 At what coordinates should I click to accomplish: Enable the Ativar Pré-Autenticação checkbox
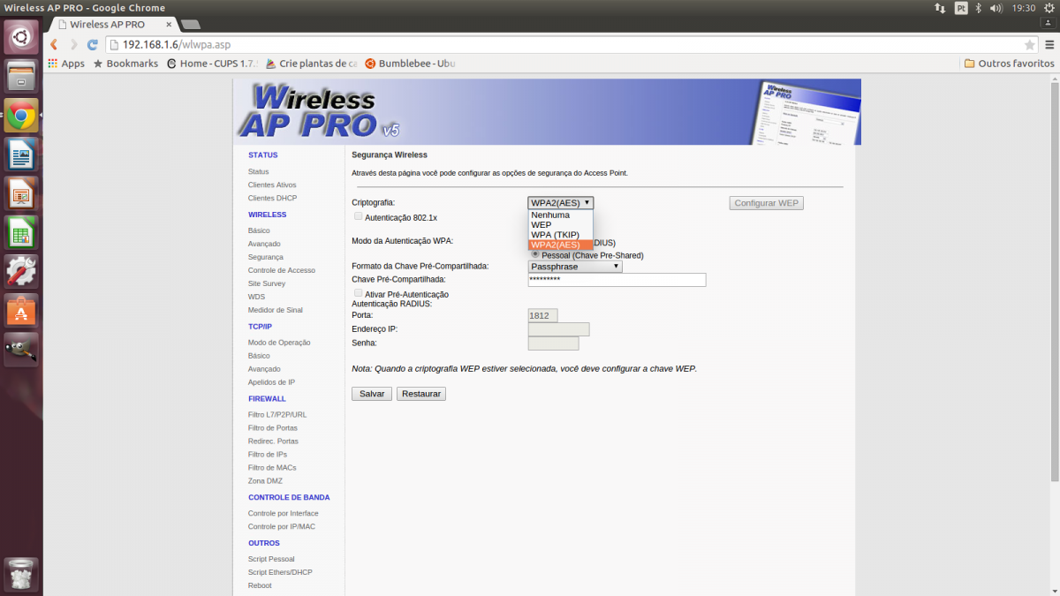[x=358, y=293]
